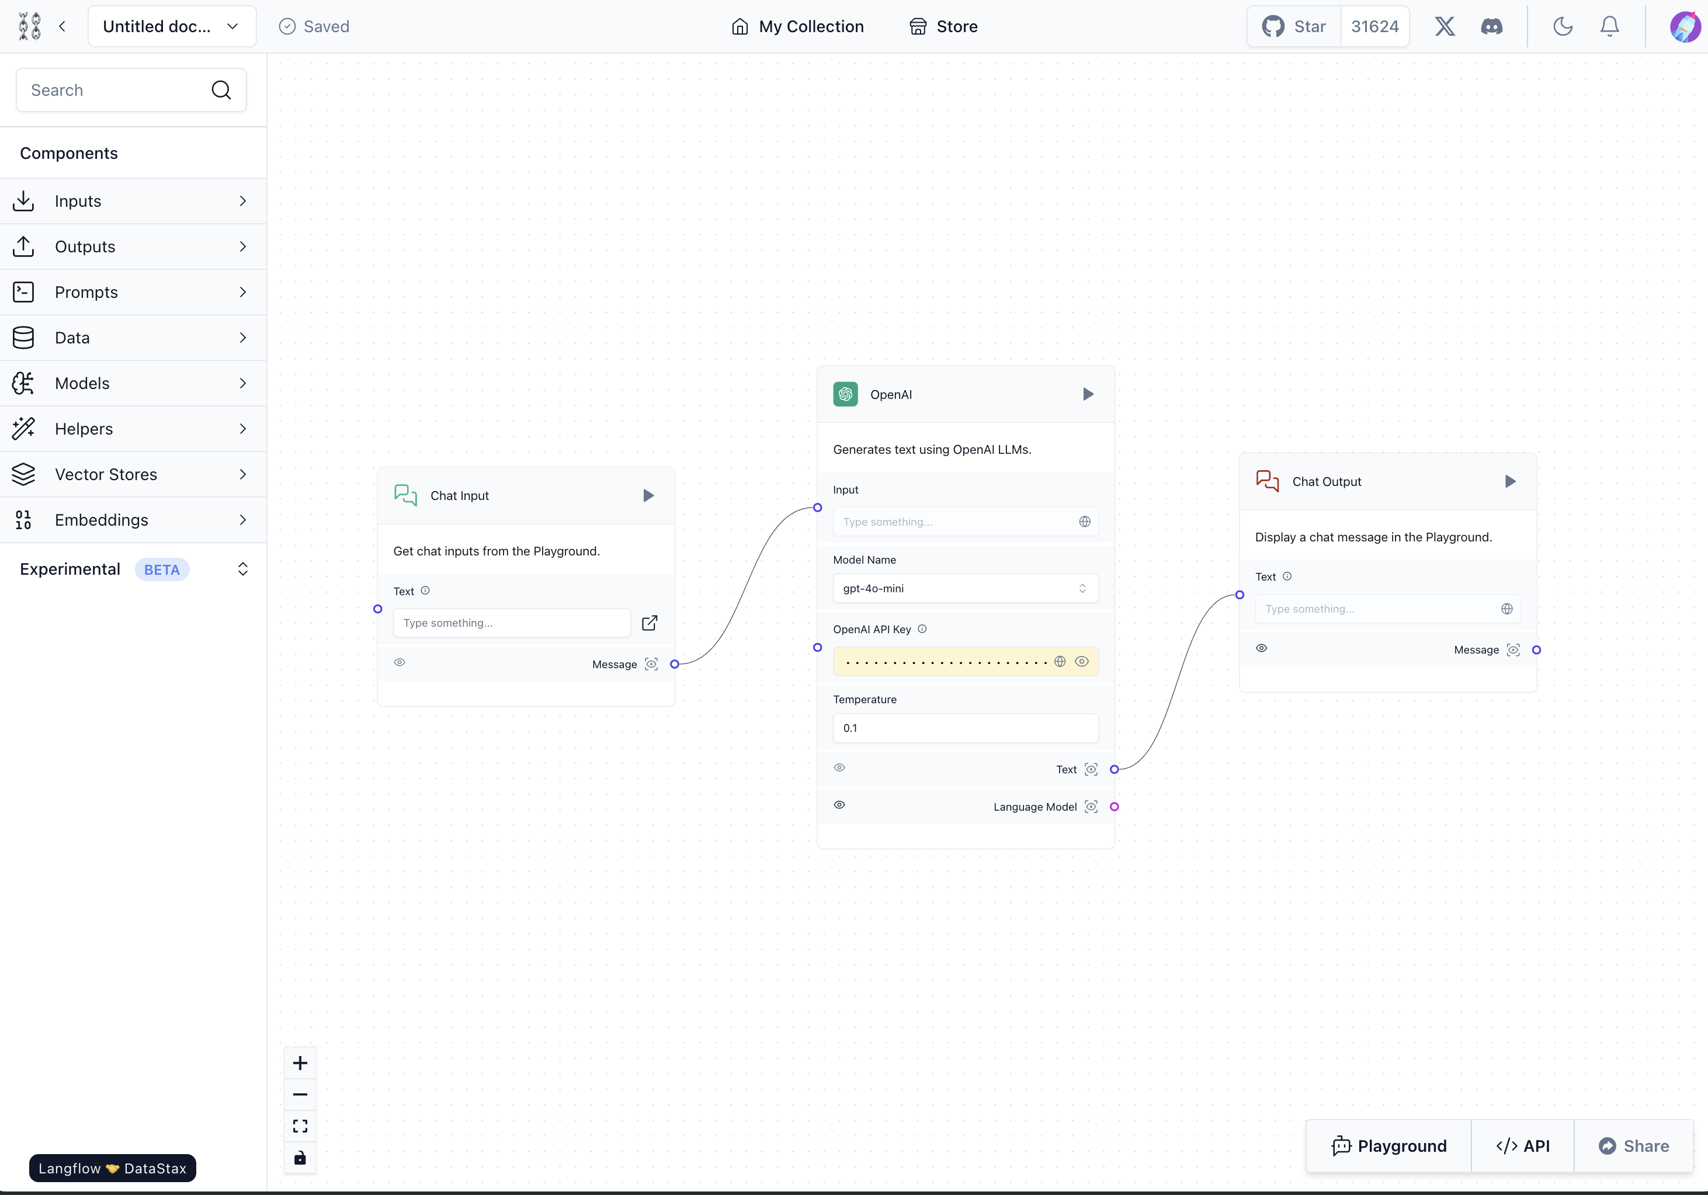This screenshot has height=1195, width=1708.
Task: Expand the Embeddings category
Action: [133, 520]
